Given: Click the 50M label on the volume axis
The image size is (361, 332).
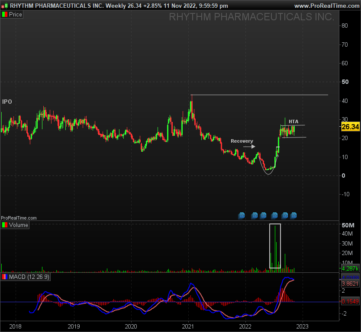Looking at the screenshot, I should click(x=348, y=225).
